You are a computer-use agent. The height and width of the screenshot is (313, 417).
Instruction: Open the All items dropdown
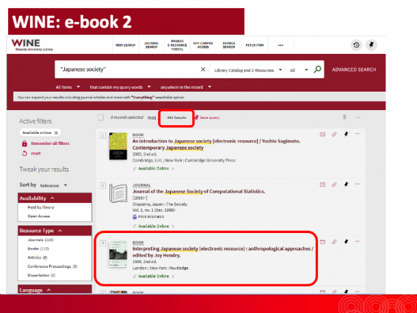pos(68,87)
